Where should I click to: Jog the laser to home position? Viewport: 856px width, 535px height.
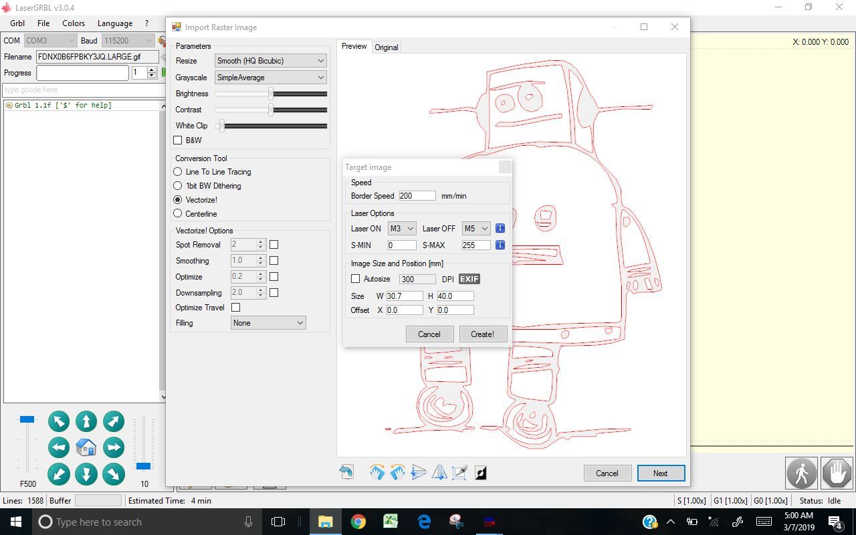tap(86, 447)
